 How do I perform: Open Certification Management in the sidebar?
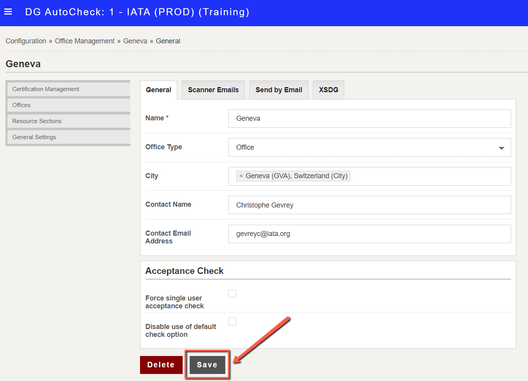tap(68, 89)
